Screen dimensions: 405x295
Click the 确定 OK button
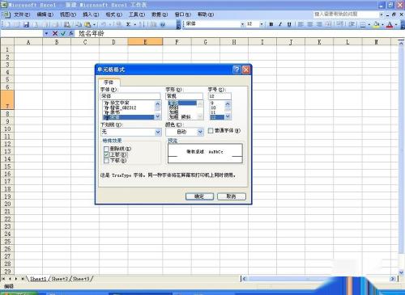[x=199, y=196]
